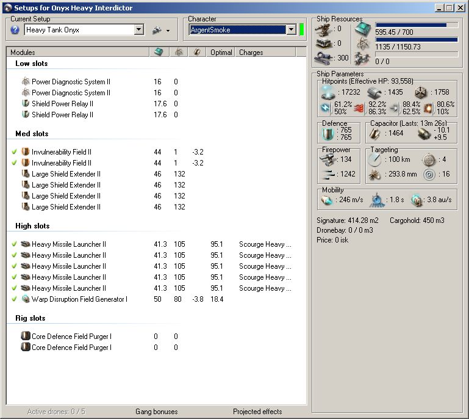
Task: Toggle the first Heavy Missile Launcher II checkmark
Action: click(14, 244)
